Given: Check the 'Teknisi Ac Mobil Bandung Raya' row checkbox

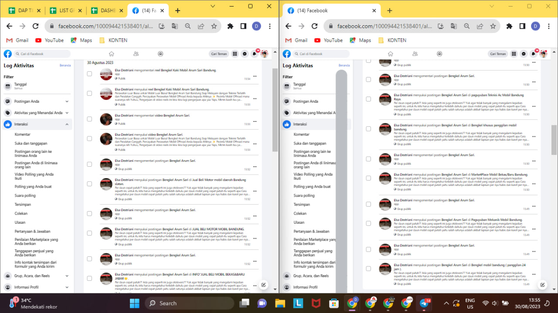Looking at the screenshot, I should 368,99.
